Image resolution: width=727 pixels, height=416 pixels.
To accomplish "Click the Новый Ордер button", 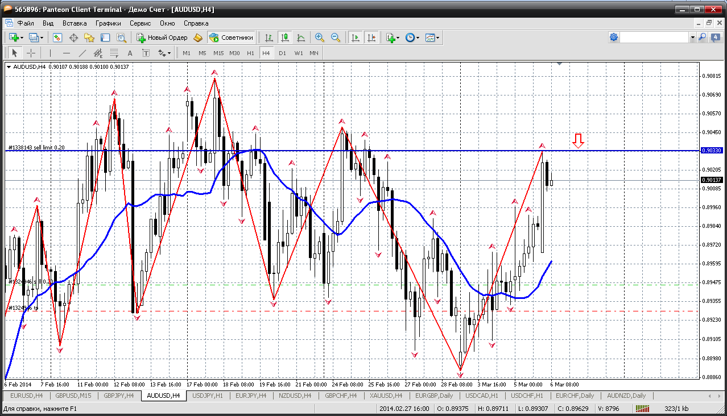I will [162, 38].
